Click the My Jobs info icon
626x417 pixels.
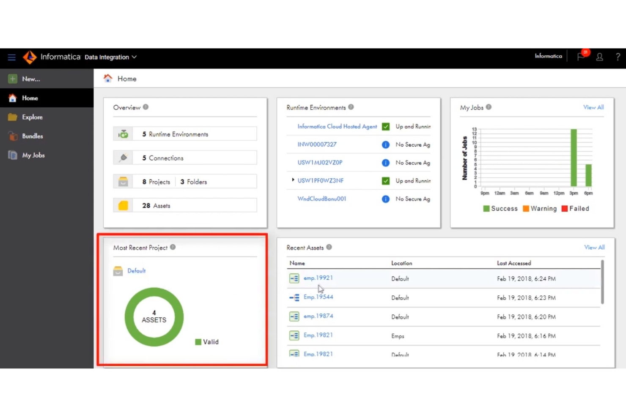click(489, 107)
